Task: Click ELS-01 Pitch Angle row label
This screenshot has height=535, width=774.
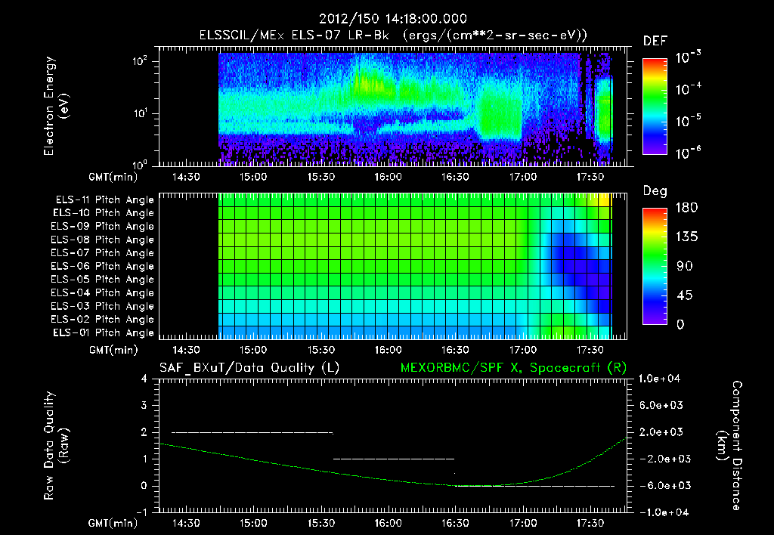Action: click(103, 332)
